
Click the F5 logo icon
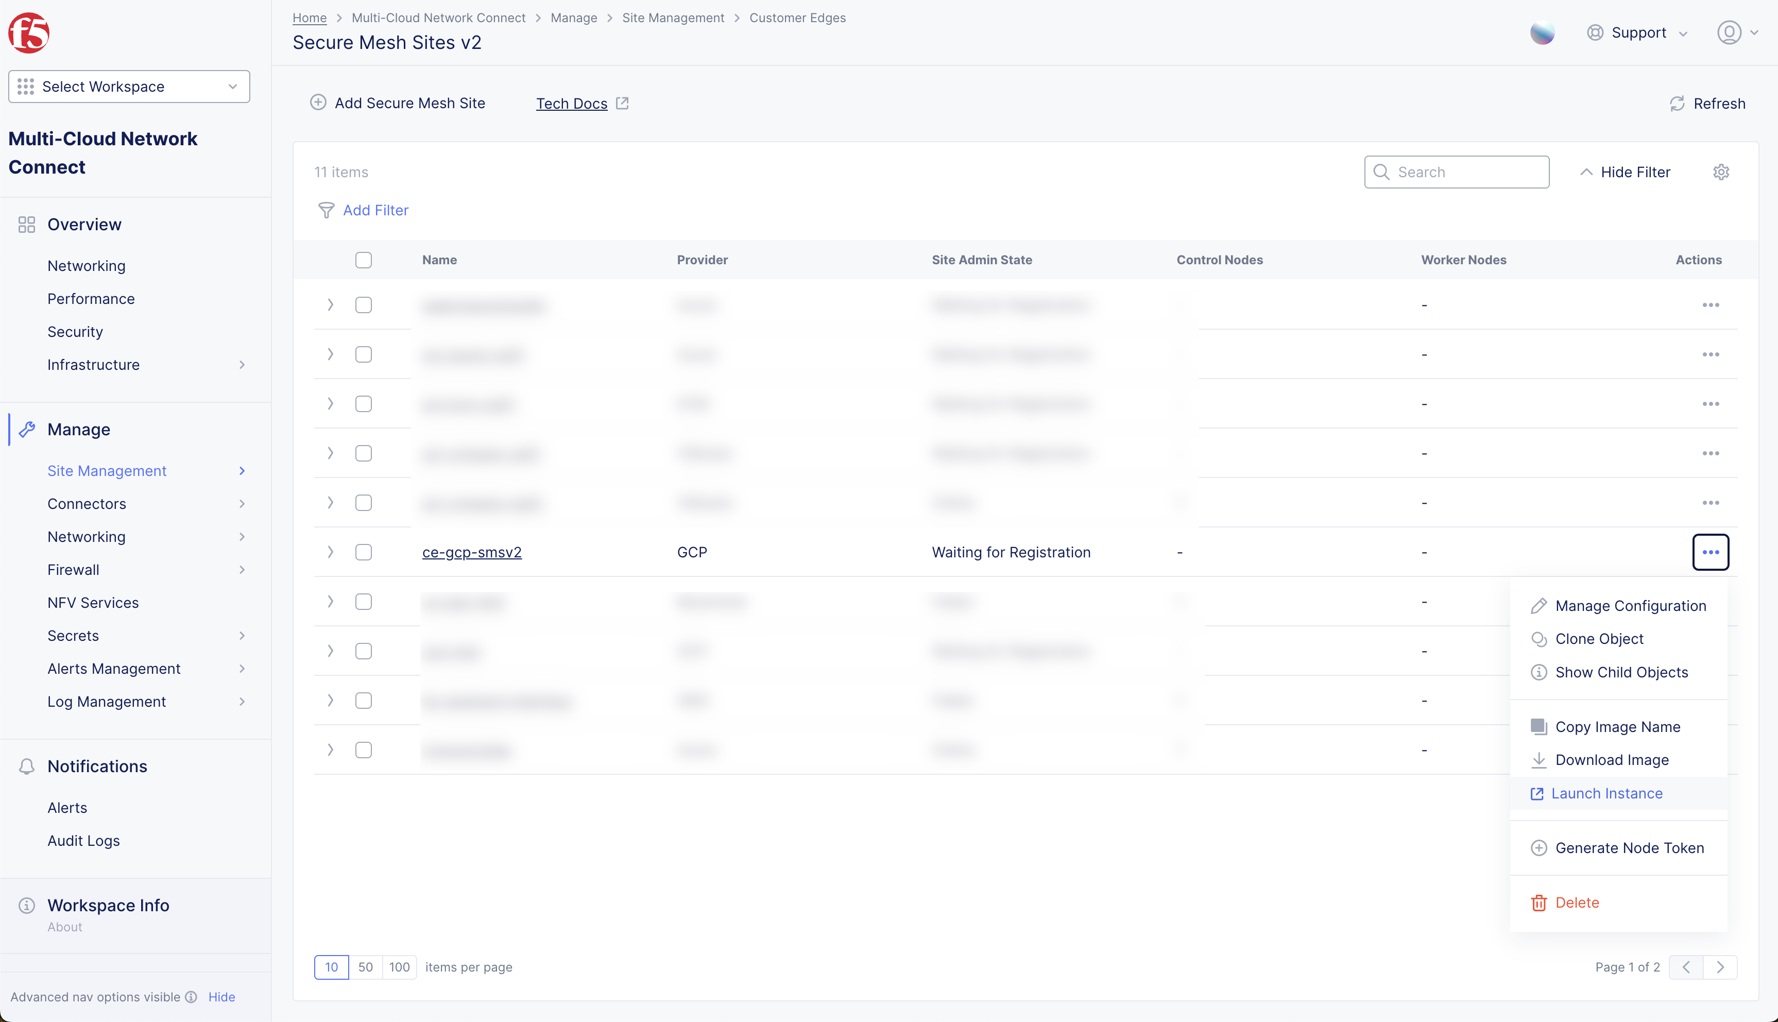[29, 32]
